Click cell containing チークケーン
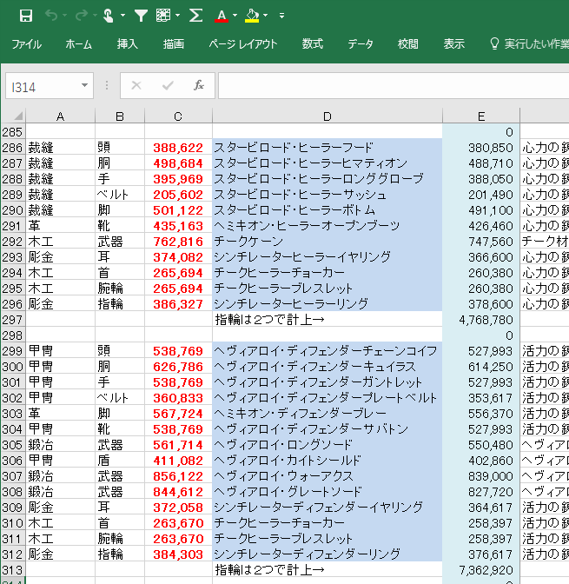 [x=327, y=242]
